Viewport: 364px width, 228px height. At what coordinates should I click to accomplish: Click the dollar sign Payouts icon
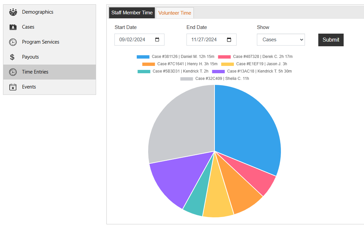(13, 57)
